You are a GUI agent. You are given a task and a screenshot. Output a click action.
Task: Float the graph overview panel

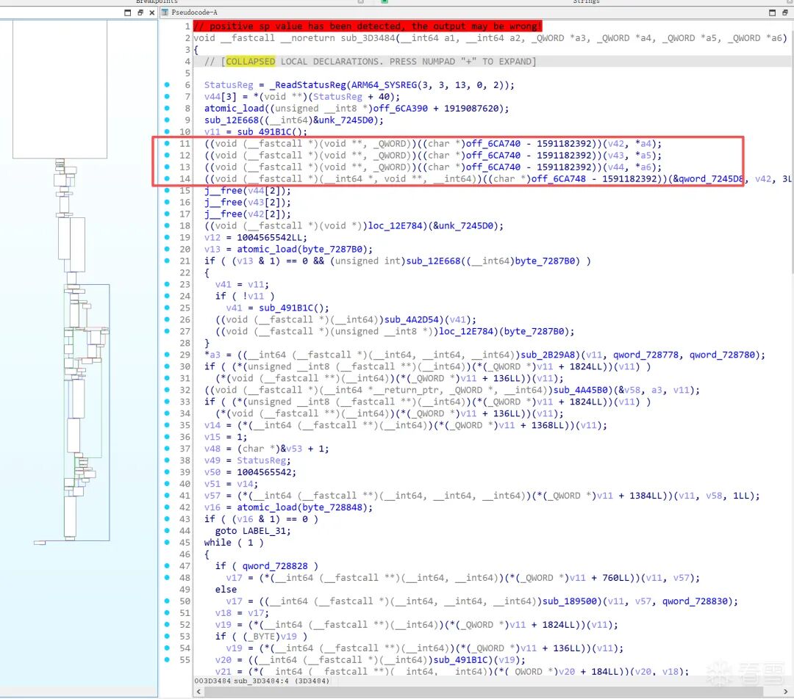coord(140,12)
